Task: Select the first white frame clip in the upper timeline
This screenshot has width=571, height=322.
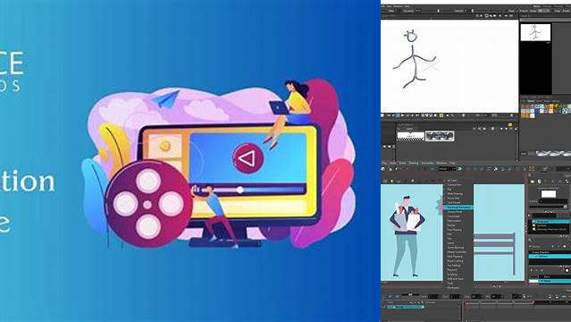Action: (410, 136)
